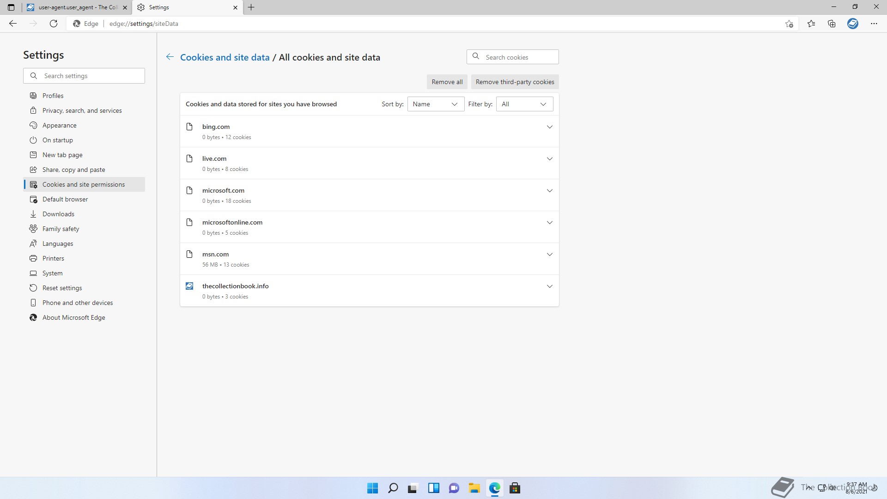Open Printers settings

(84, 258)
